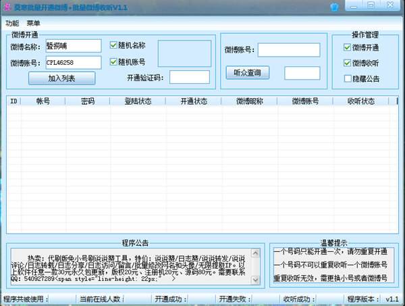Viewport: 405px width, 306px height.
Task: Click the blue skin icon in title bar
Action: (335, 7)
